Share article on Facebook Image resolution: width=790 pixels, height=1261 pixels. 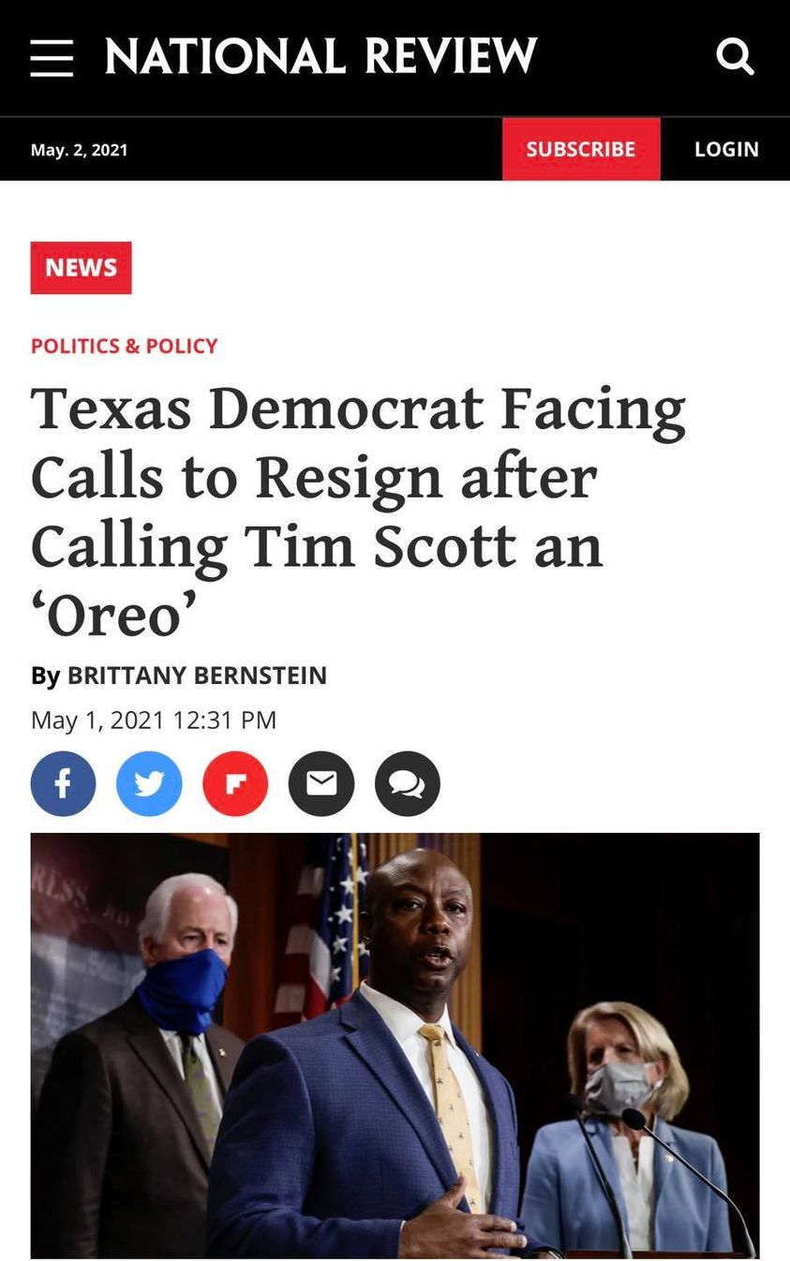(63, 783)
